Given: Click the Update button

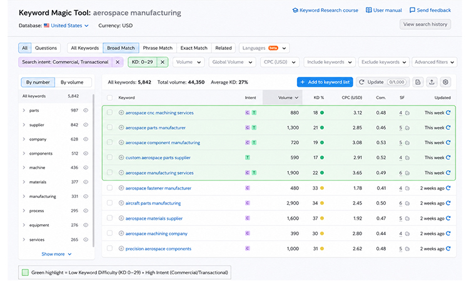Looking at the screenshot, I should pos(383,82).
